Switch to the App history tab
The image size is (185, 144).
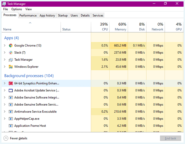[47, 15]
